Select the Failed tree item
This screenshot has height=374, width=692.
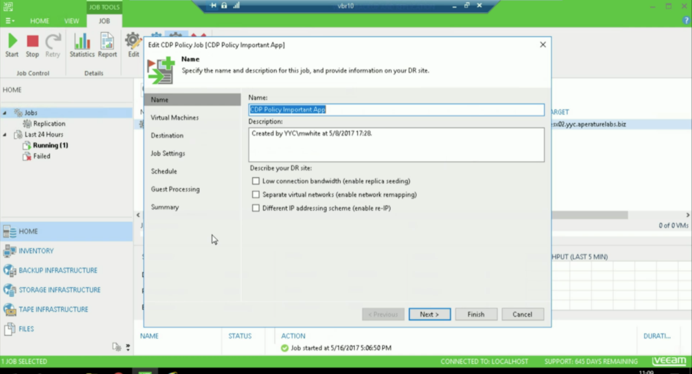click(42, 156)
